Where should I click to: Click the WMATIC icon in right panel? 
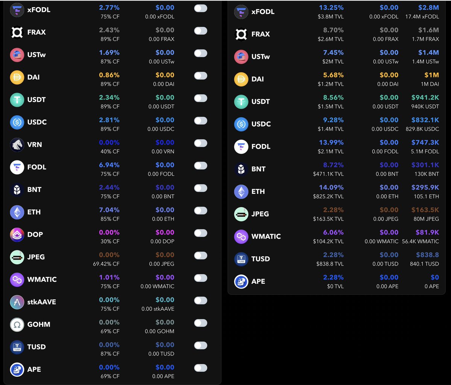(241, 236)
